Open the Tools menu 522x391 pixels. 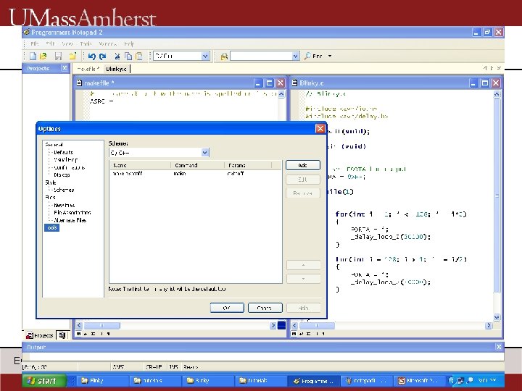tap(86, 44)
